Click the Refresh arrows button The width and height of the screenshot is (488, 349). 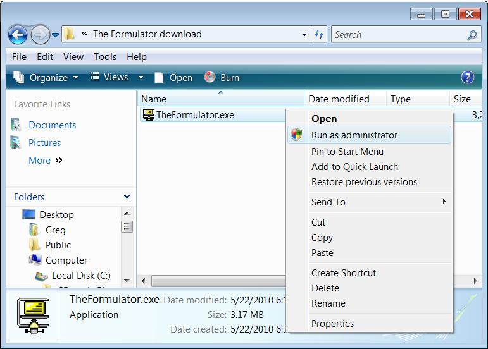point(319,35)
